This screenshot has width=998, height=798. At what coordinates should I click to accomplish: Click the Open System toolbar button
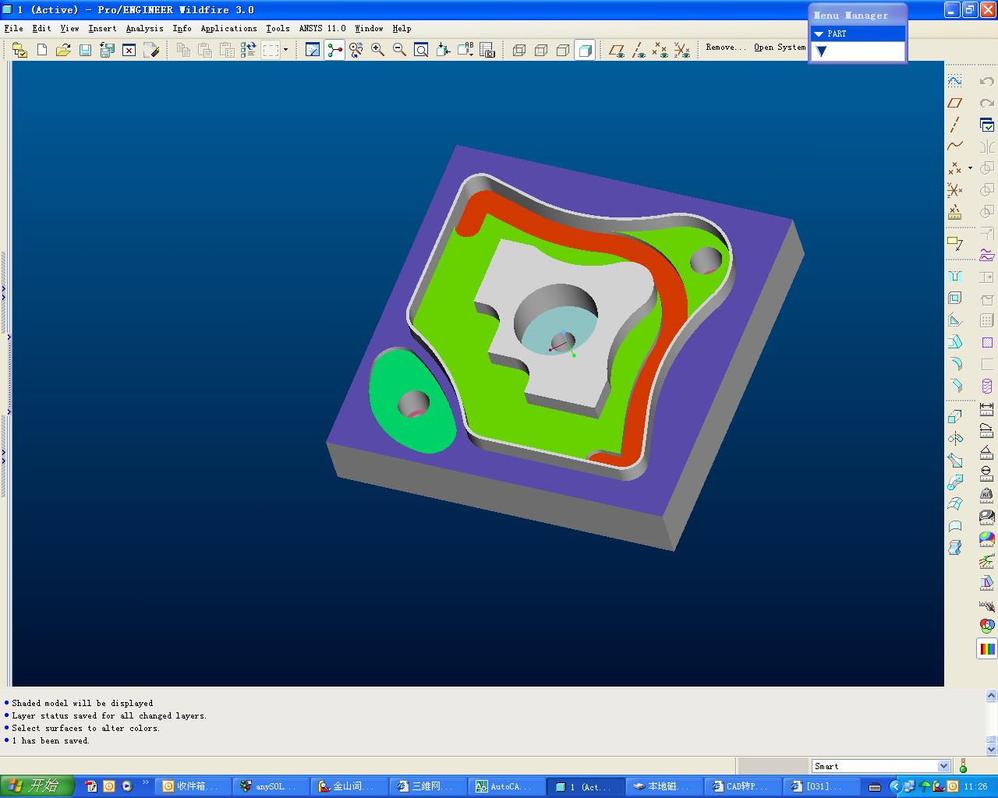click(x=780, y=48)
